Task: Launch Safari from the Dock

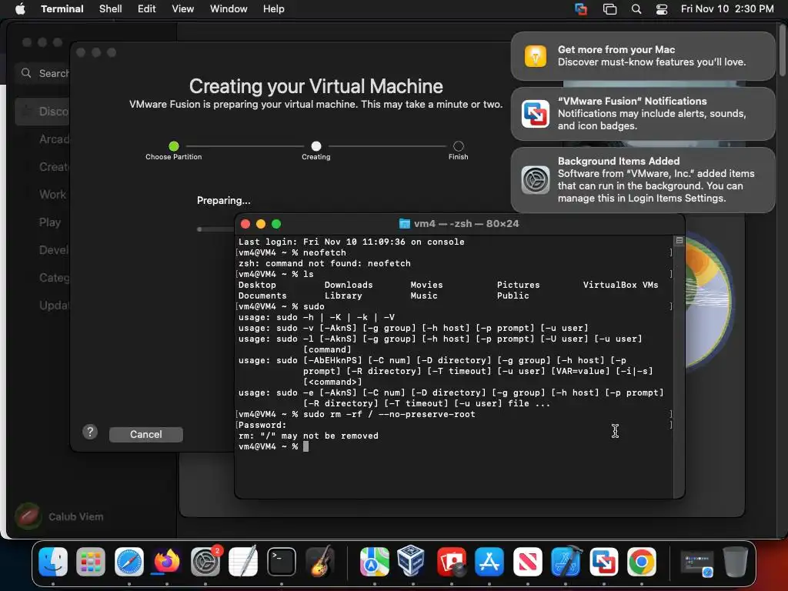Action: point(129,561)
